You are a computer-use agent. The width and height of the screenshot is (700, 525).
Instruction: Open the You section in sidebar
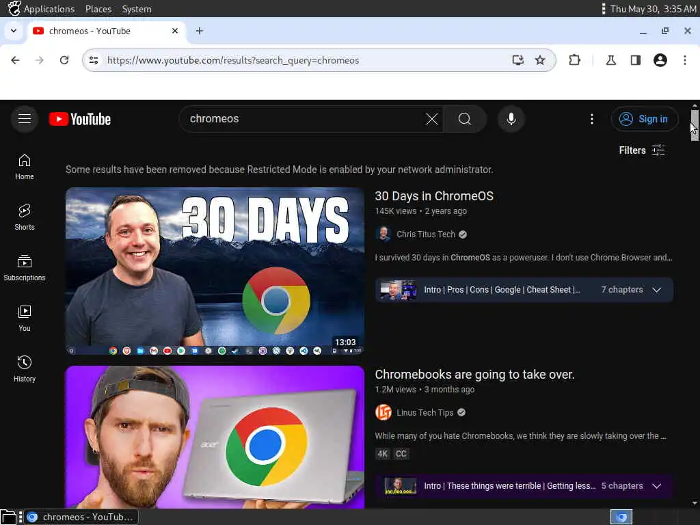[25, 318]
